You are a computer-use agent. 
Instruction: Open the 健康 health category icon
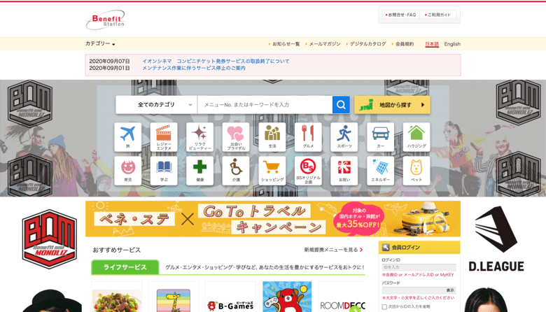[199, 170]
